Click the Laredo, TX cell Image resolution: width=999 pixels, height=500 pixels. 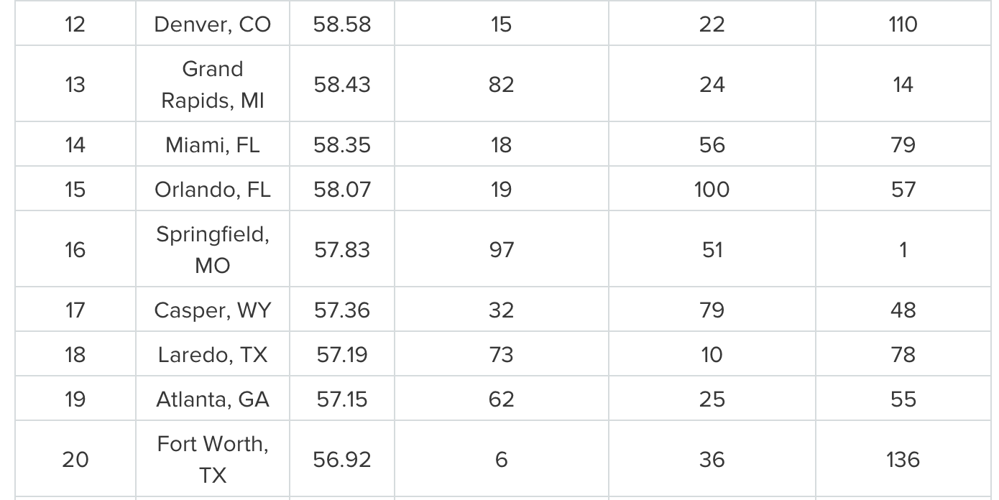(212, 355)
